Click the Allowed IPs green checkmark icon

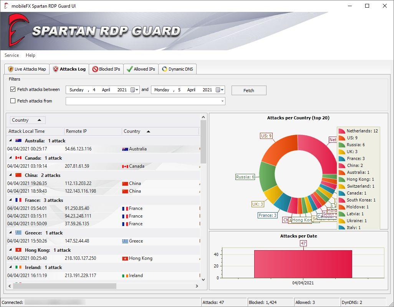tap(130, 69)
